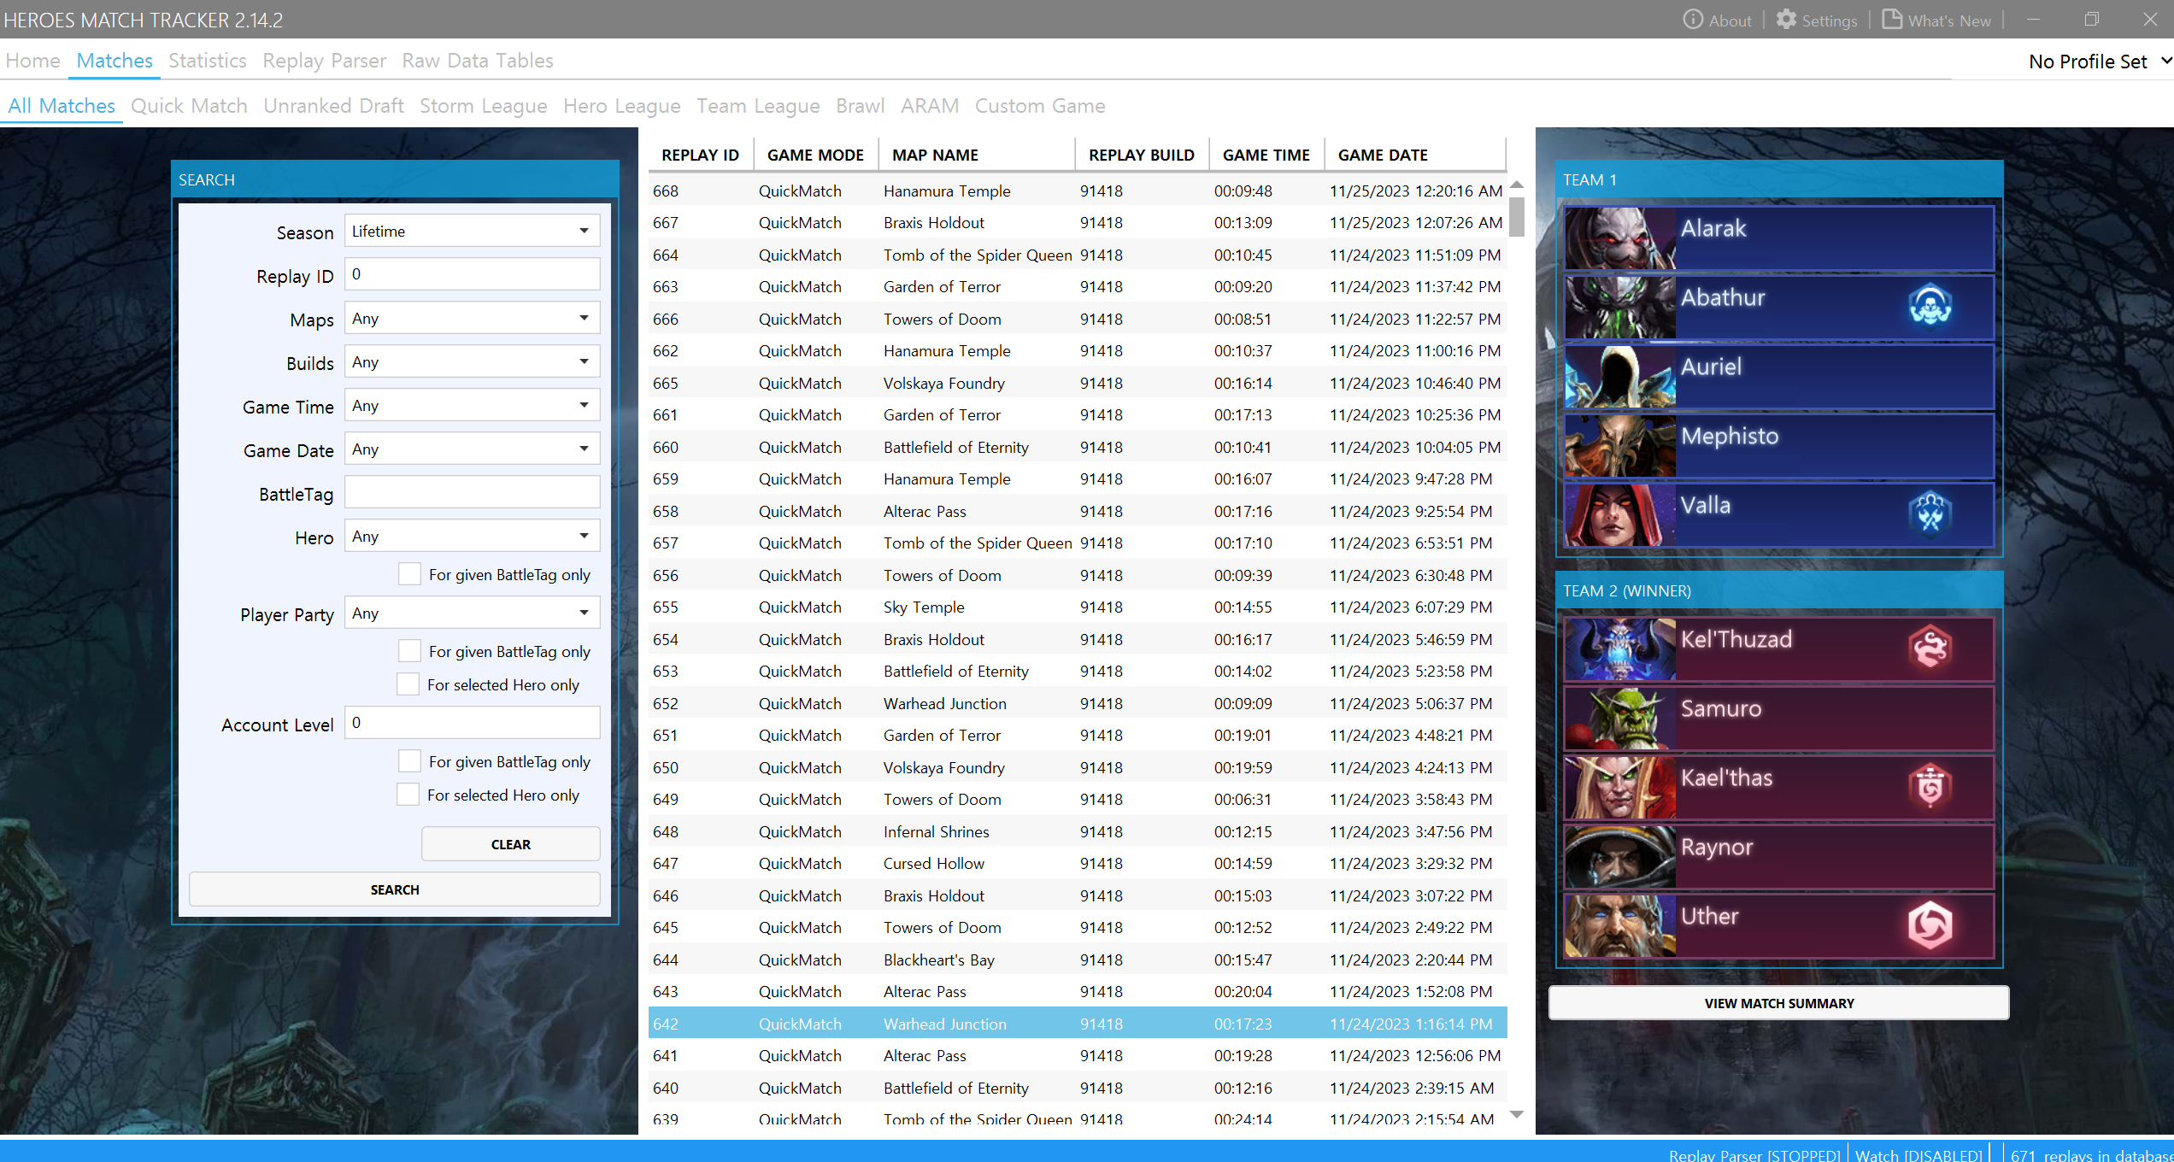Select Valla hero portrait
The height and width of the screenshot is (1162, 2174).
[x=1620, y=515]
